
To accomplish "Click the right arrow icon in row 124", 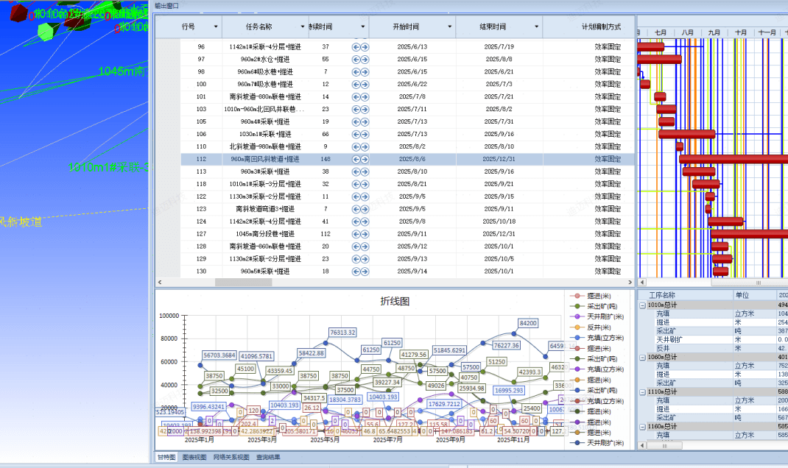I will [x=365, y=222].
